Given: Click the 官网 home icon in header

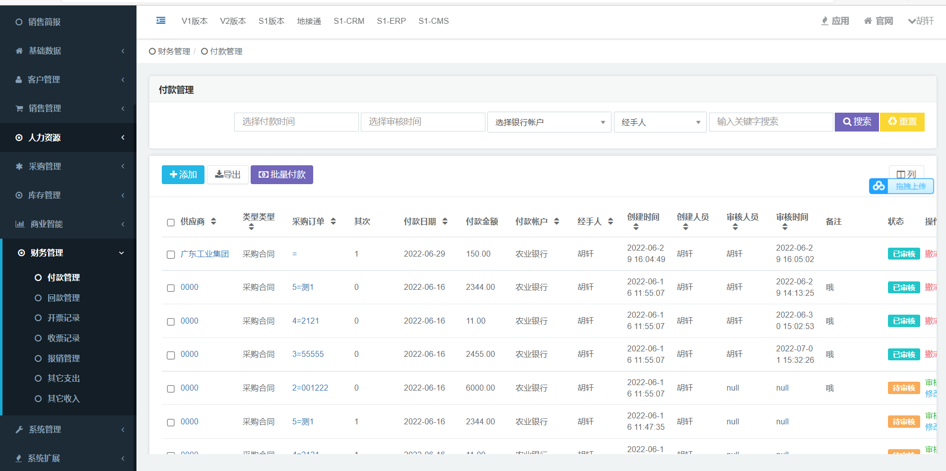Looking at the screenshot, I should point(868,21).
